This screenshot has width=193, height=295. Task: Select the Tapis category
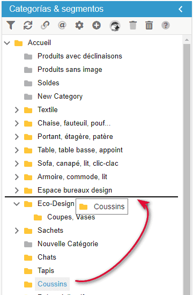click(x=46, y=271)
